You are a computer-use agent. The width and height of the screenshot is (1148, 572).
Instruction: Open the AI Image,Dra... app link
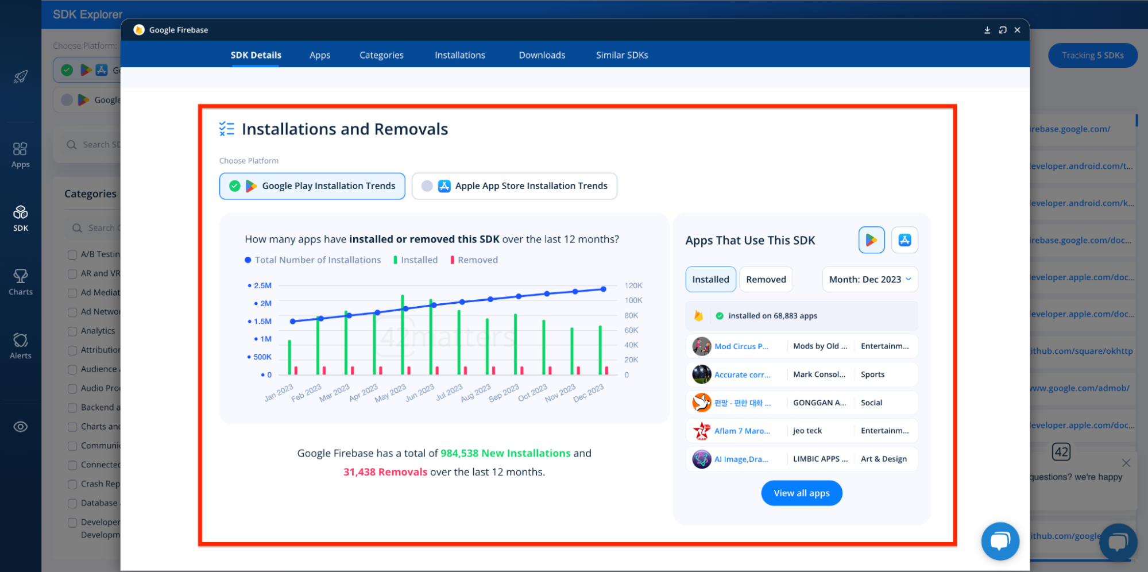[741, 459]
